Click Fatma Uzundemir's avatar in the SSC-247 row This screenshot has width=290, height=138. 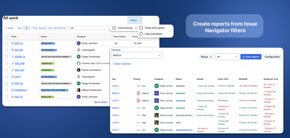tap(79, 70)
